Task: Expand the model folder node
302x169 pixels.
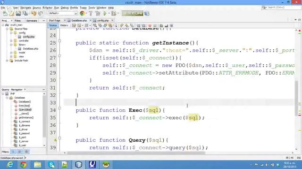Action: (x=11, y=53)
